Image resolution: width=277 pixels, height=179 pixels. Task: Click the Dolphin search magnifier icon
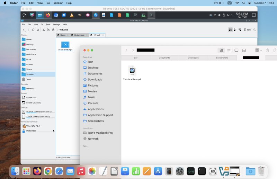[x=254, y=30]
